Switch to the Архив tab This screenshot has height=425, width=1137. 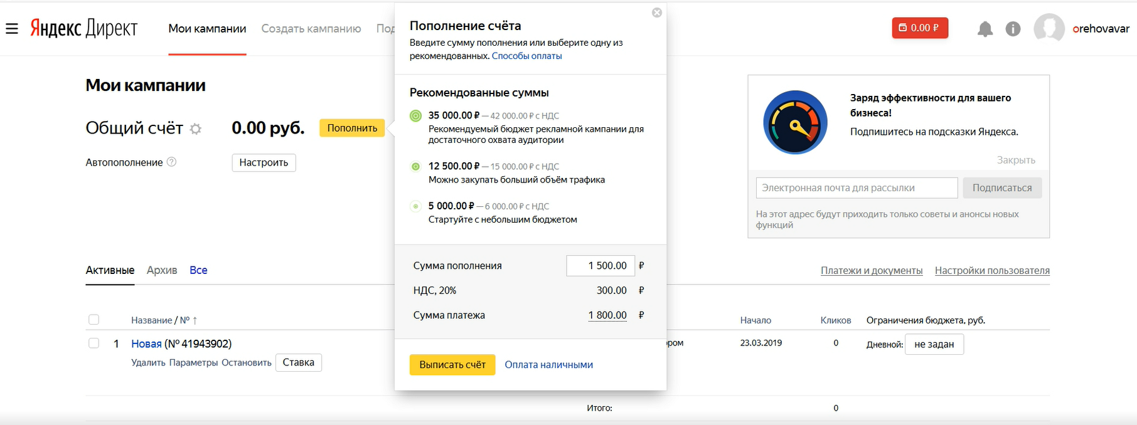coord(162,270)
